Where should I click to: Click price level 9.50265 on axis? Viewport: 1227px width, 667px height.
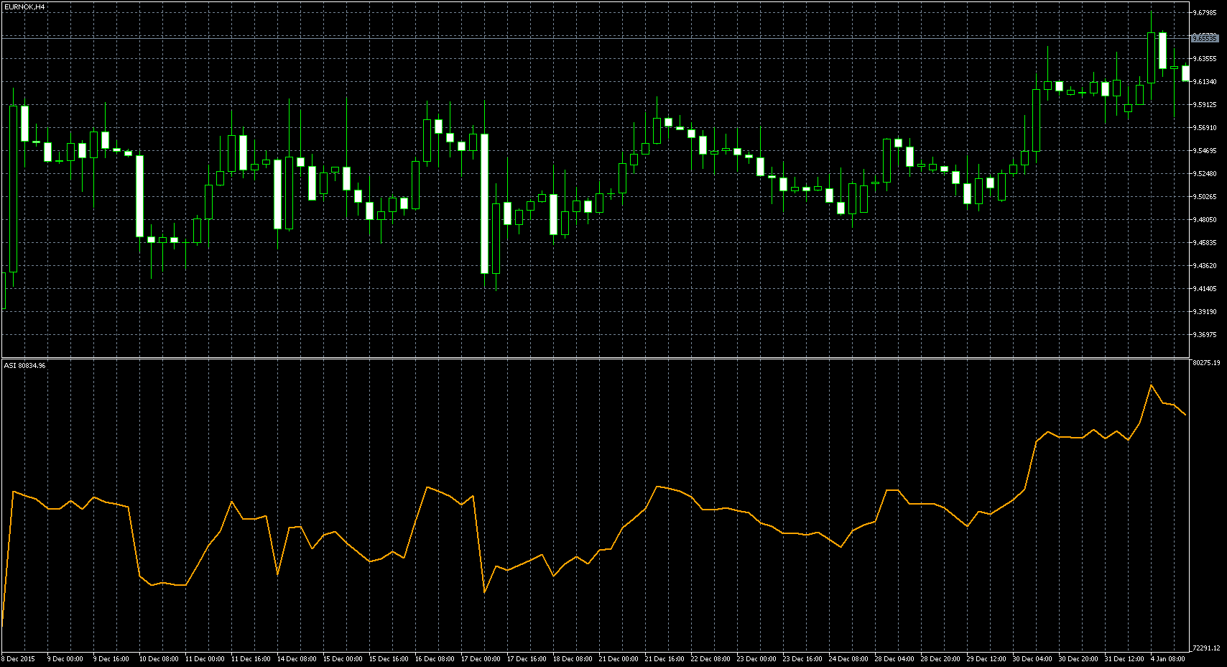(x=1205, y=197)
